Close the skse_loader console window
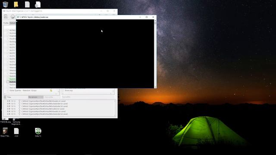 pos(153,17)
